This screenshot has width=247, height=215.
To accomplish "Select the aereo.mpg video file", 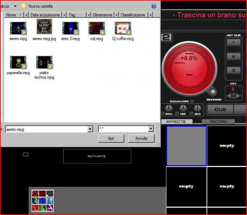I will pos(18,28).
